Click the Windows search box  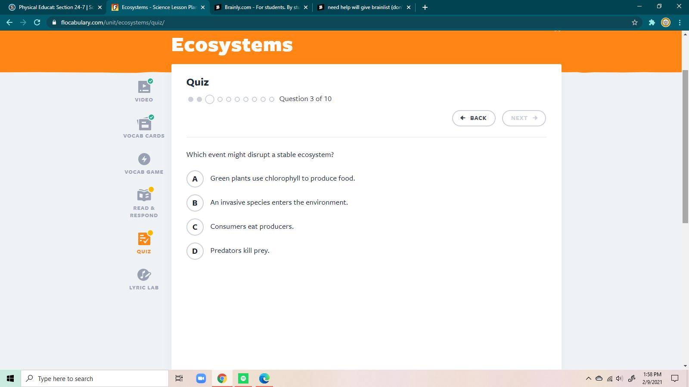(x=95, y=378)
